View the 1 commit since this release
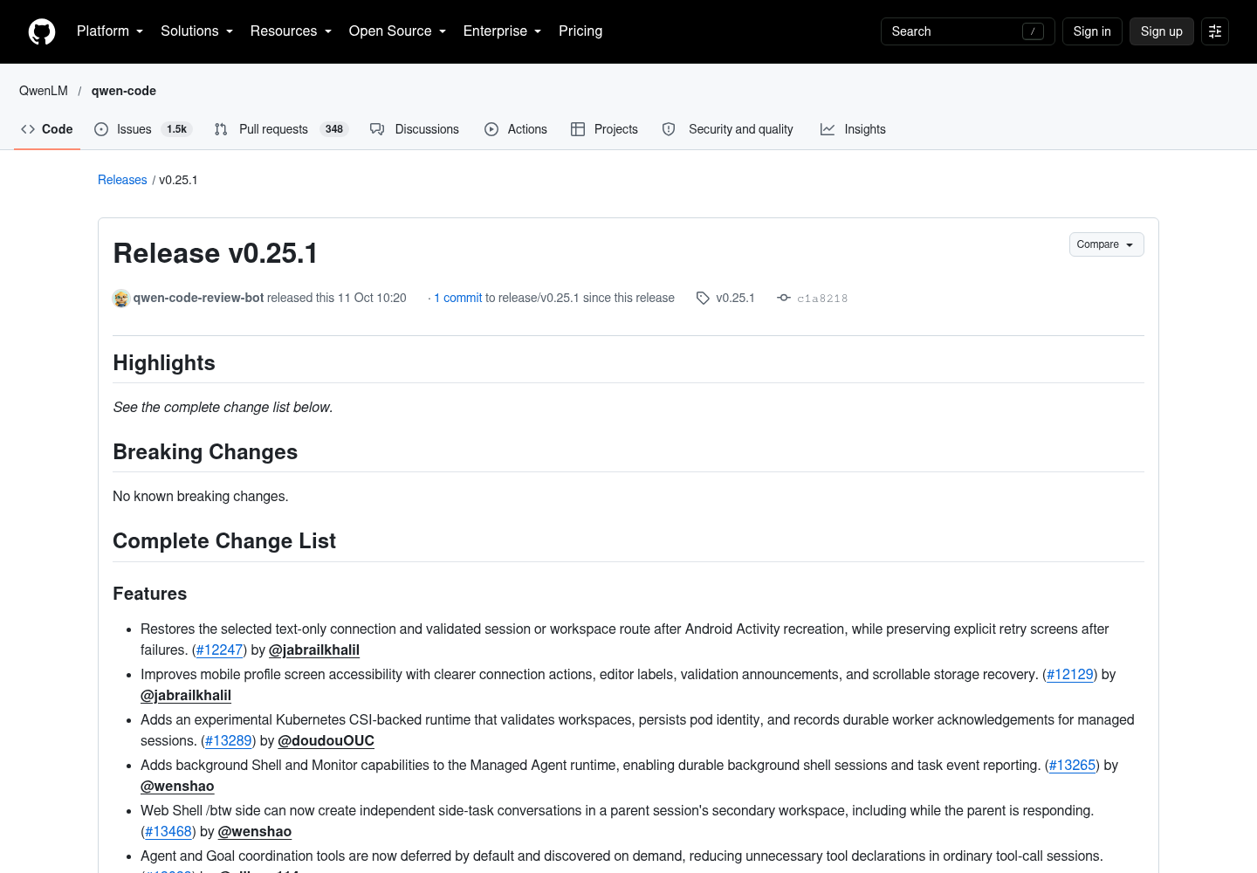This screenshot has width=1257, height=873. click(458, 298)
